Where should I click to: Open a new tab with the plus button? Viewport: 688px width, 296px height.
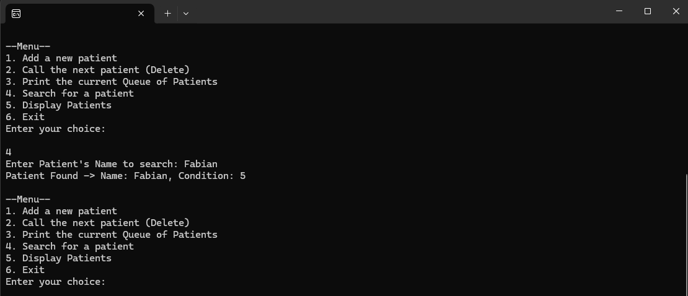click(x=167, y=13)
